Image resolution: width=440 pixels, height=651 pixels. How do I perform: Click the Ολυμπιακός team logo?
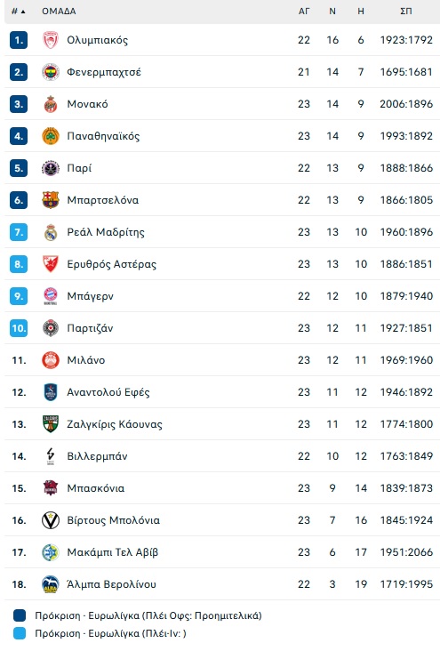[51, 40]
